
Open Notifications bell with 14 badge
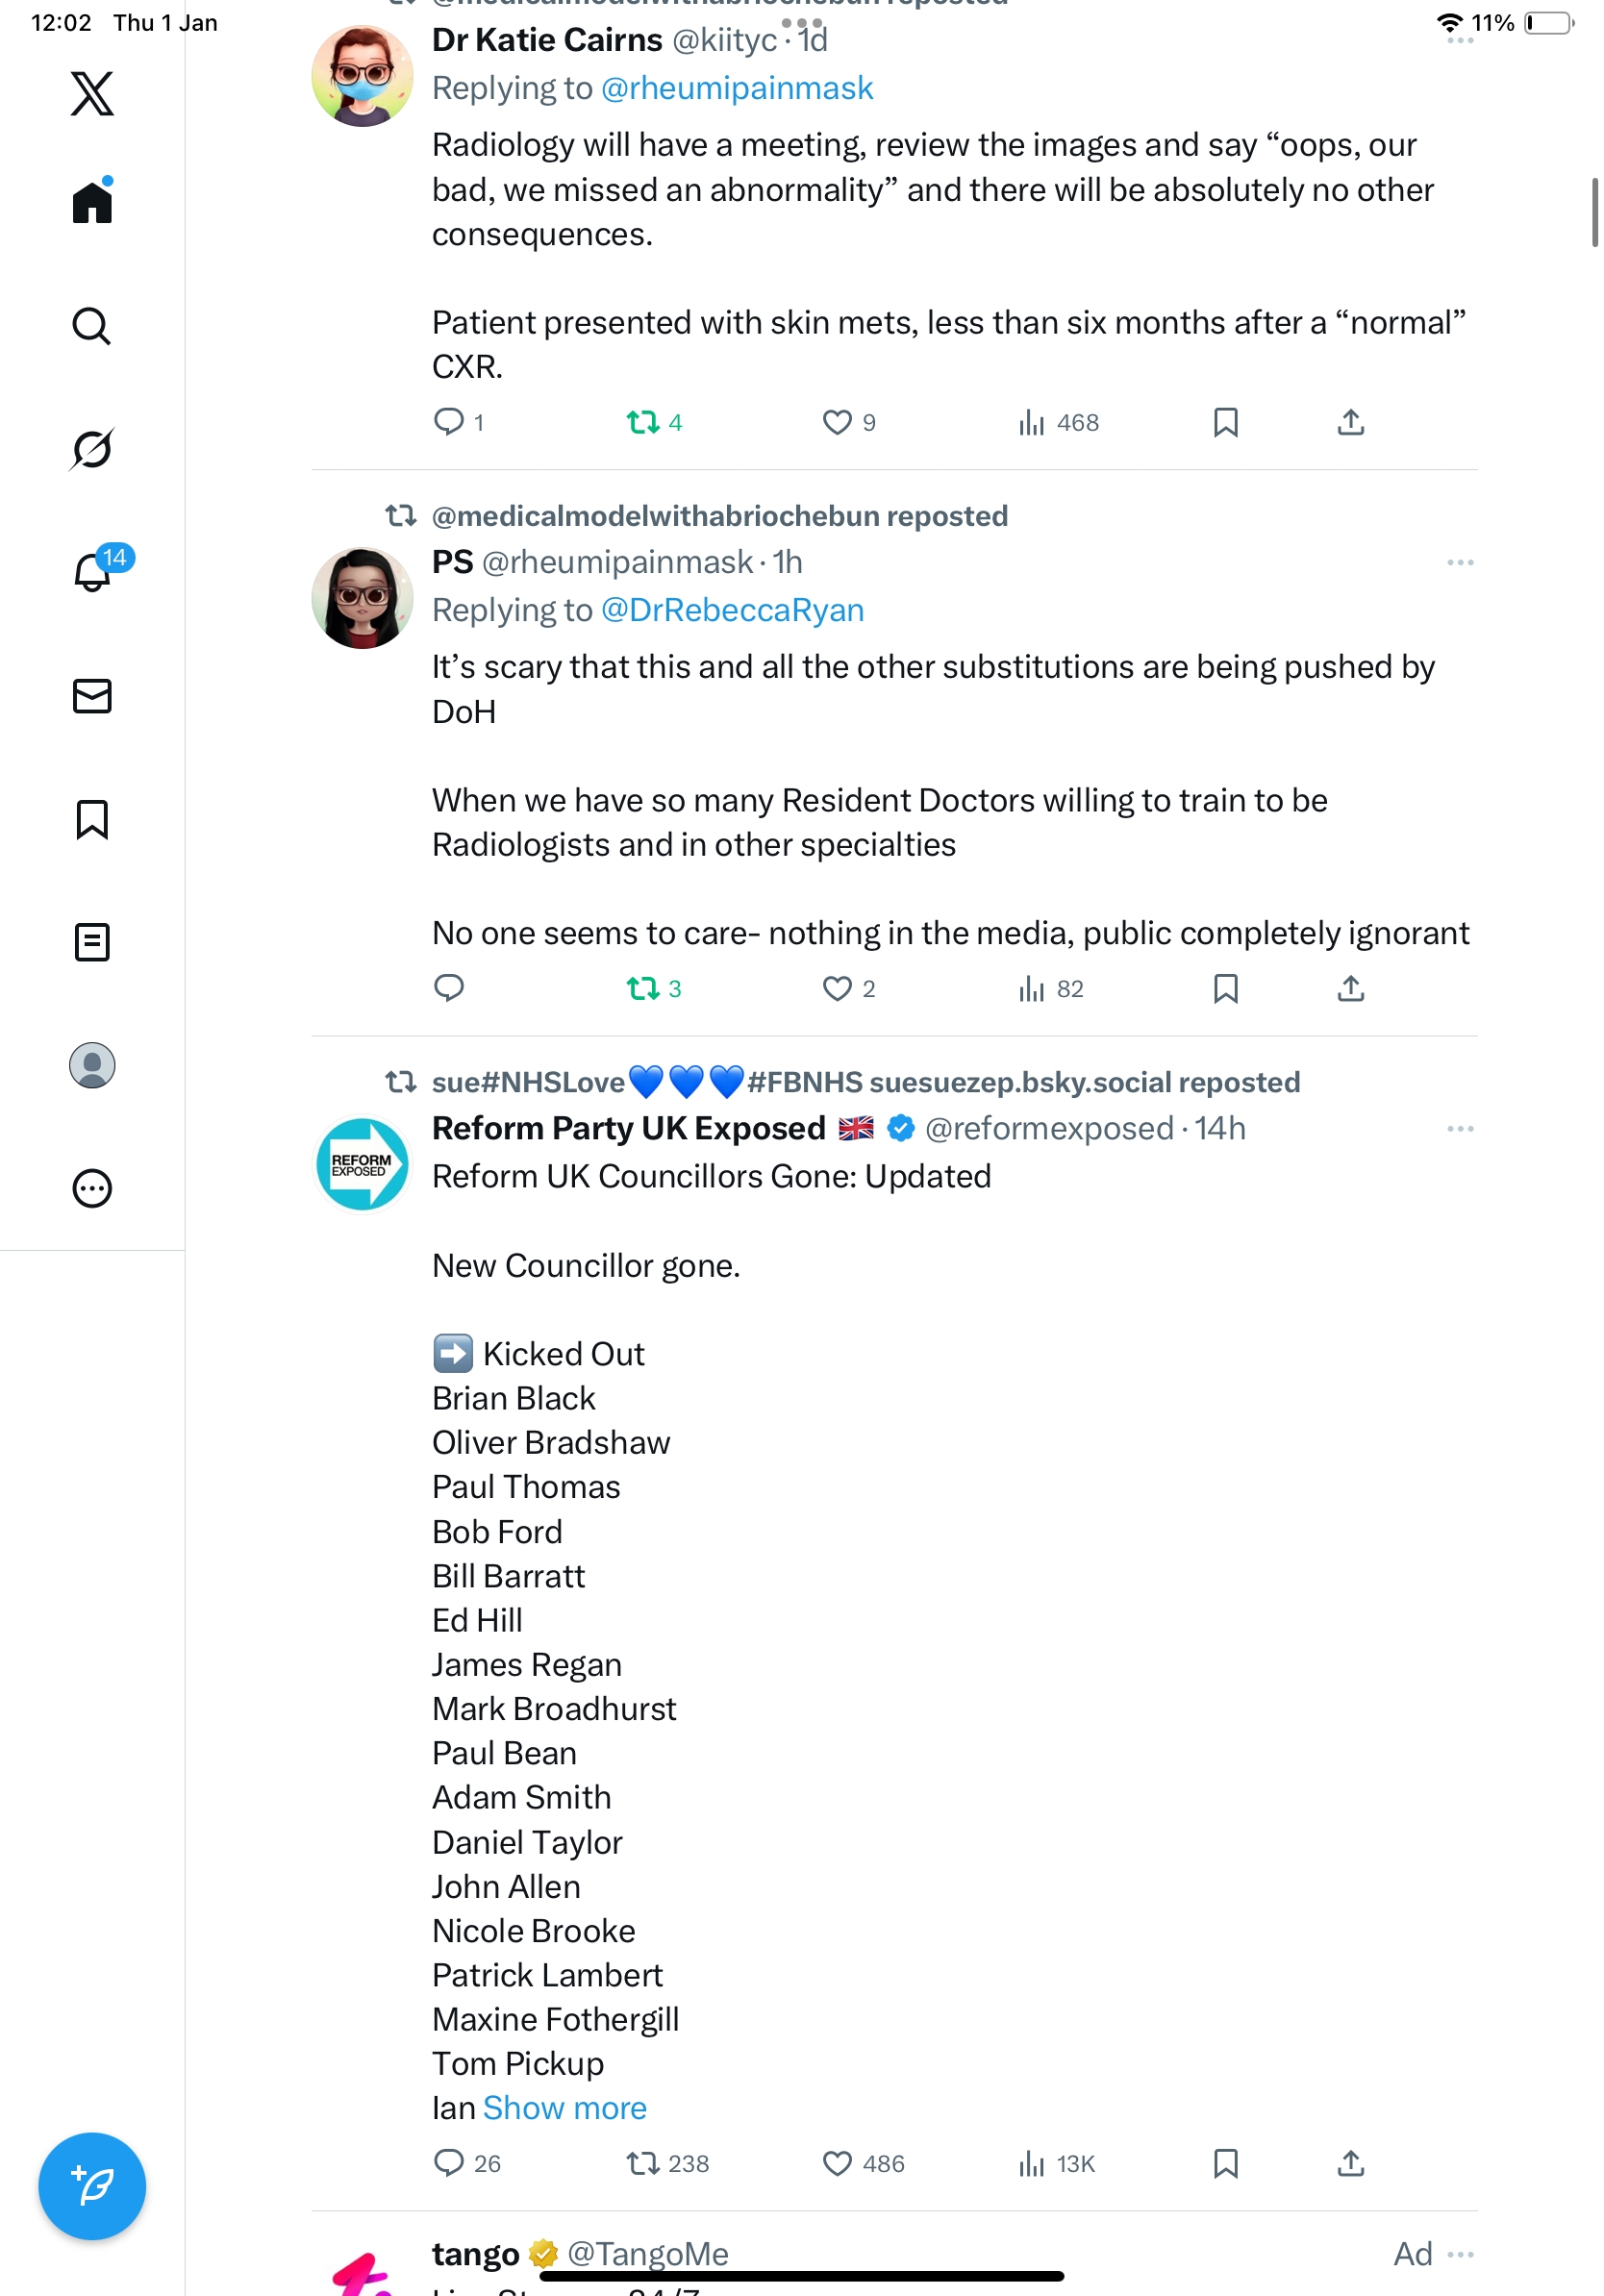pyautogui.click(x=92, y=572)
